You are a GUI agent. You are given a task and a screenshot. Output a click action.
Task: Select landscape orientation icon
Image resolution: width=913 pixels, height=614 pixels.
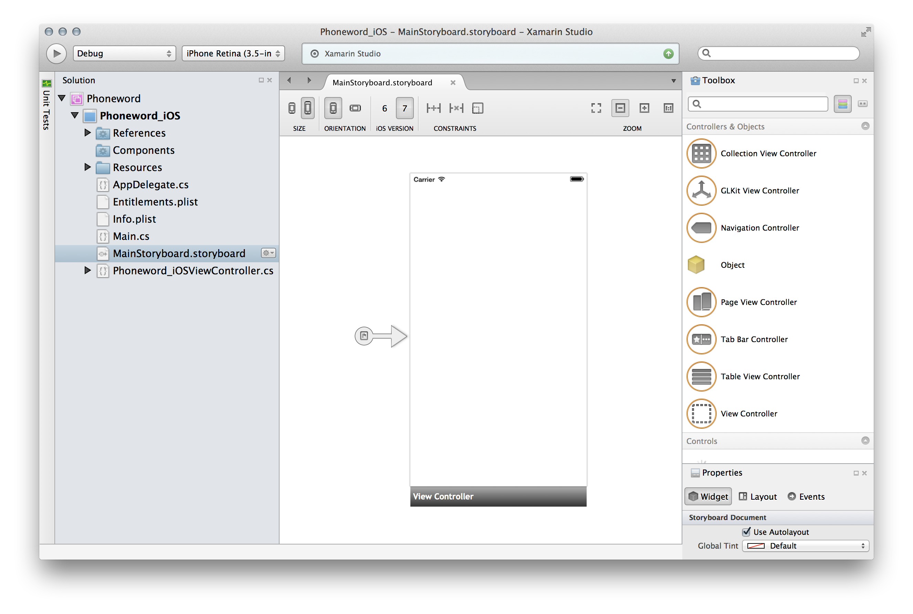(x=355, y=108)
